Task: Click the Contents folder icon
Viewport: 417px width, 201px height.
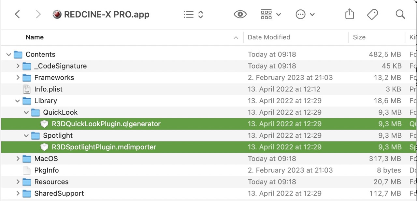Action: (18, 55)
